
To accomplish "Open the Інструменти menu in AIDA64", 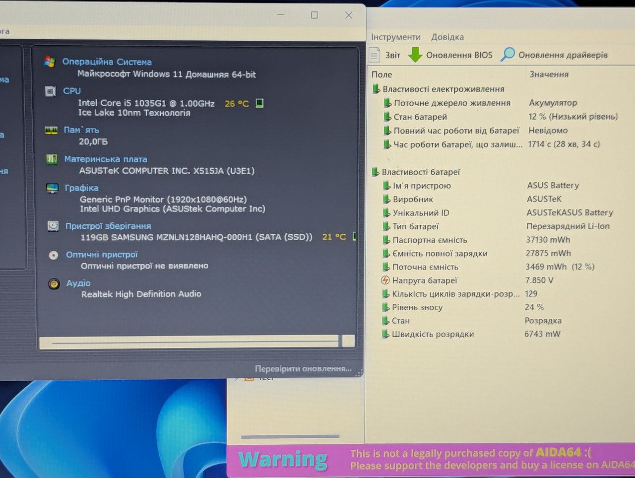I will 396,37.
